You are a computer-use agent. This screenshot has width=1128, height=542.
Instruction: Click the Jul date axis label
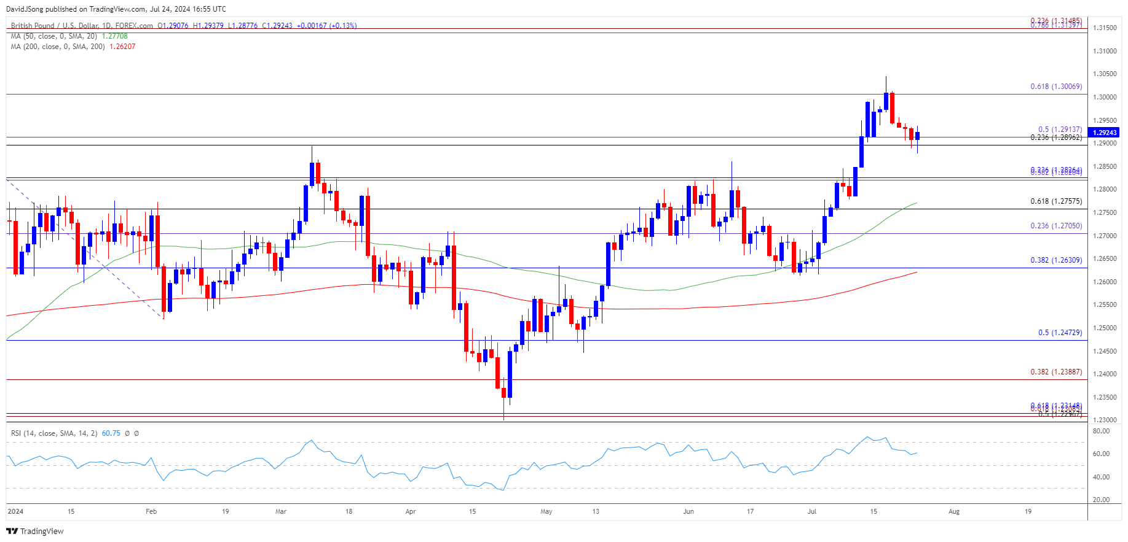point(812,511)
